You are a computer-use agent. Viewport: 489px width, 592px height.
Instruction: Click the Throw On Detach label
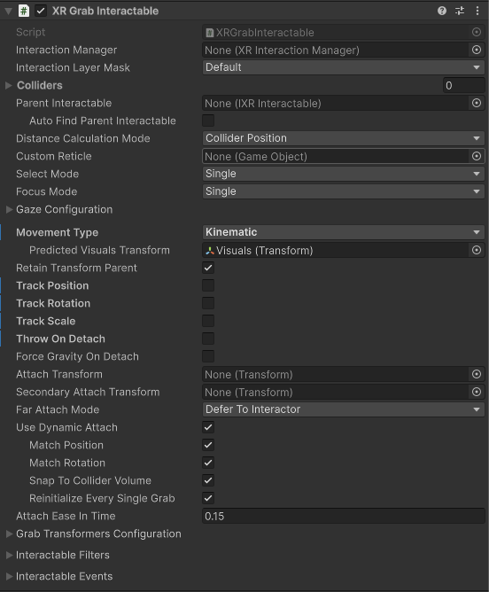(61, 339)
